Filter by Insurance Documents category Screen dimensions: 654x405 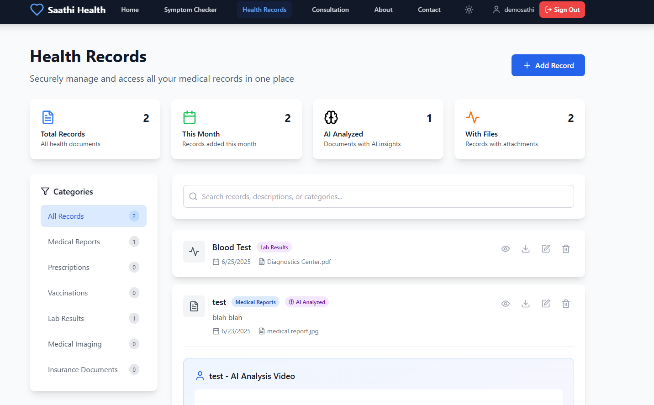(94, 369)
